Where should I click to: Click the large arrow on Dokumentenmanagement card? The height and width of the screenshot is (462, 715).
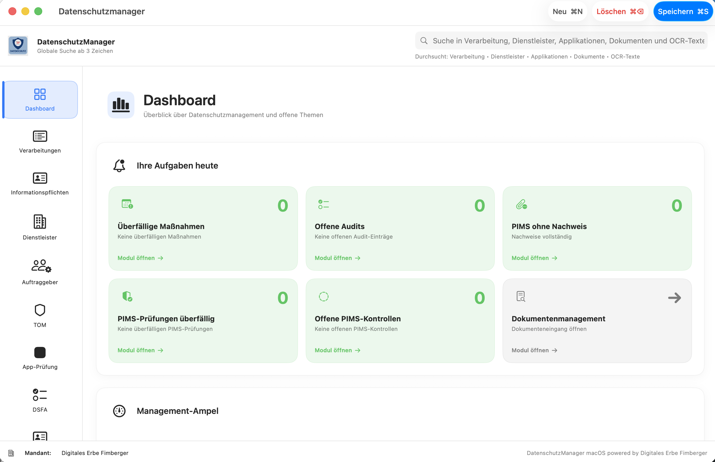[674, 298]
